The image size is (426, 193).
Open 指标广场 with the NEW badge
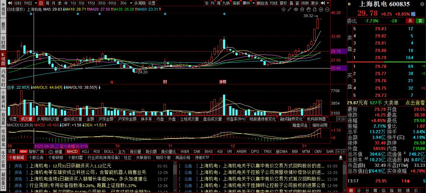[x=32, y=152]
